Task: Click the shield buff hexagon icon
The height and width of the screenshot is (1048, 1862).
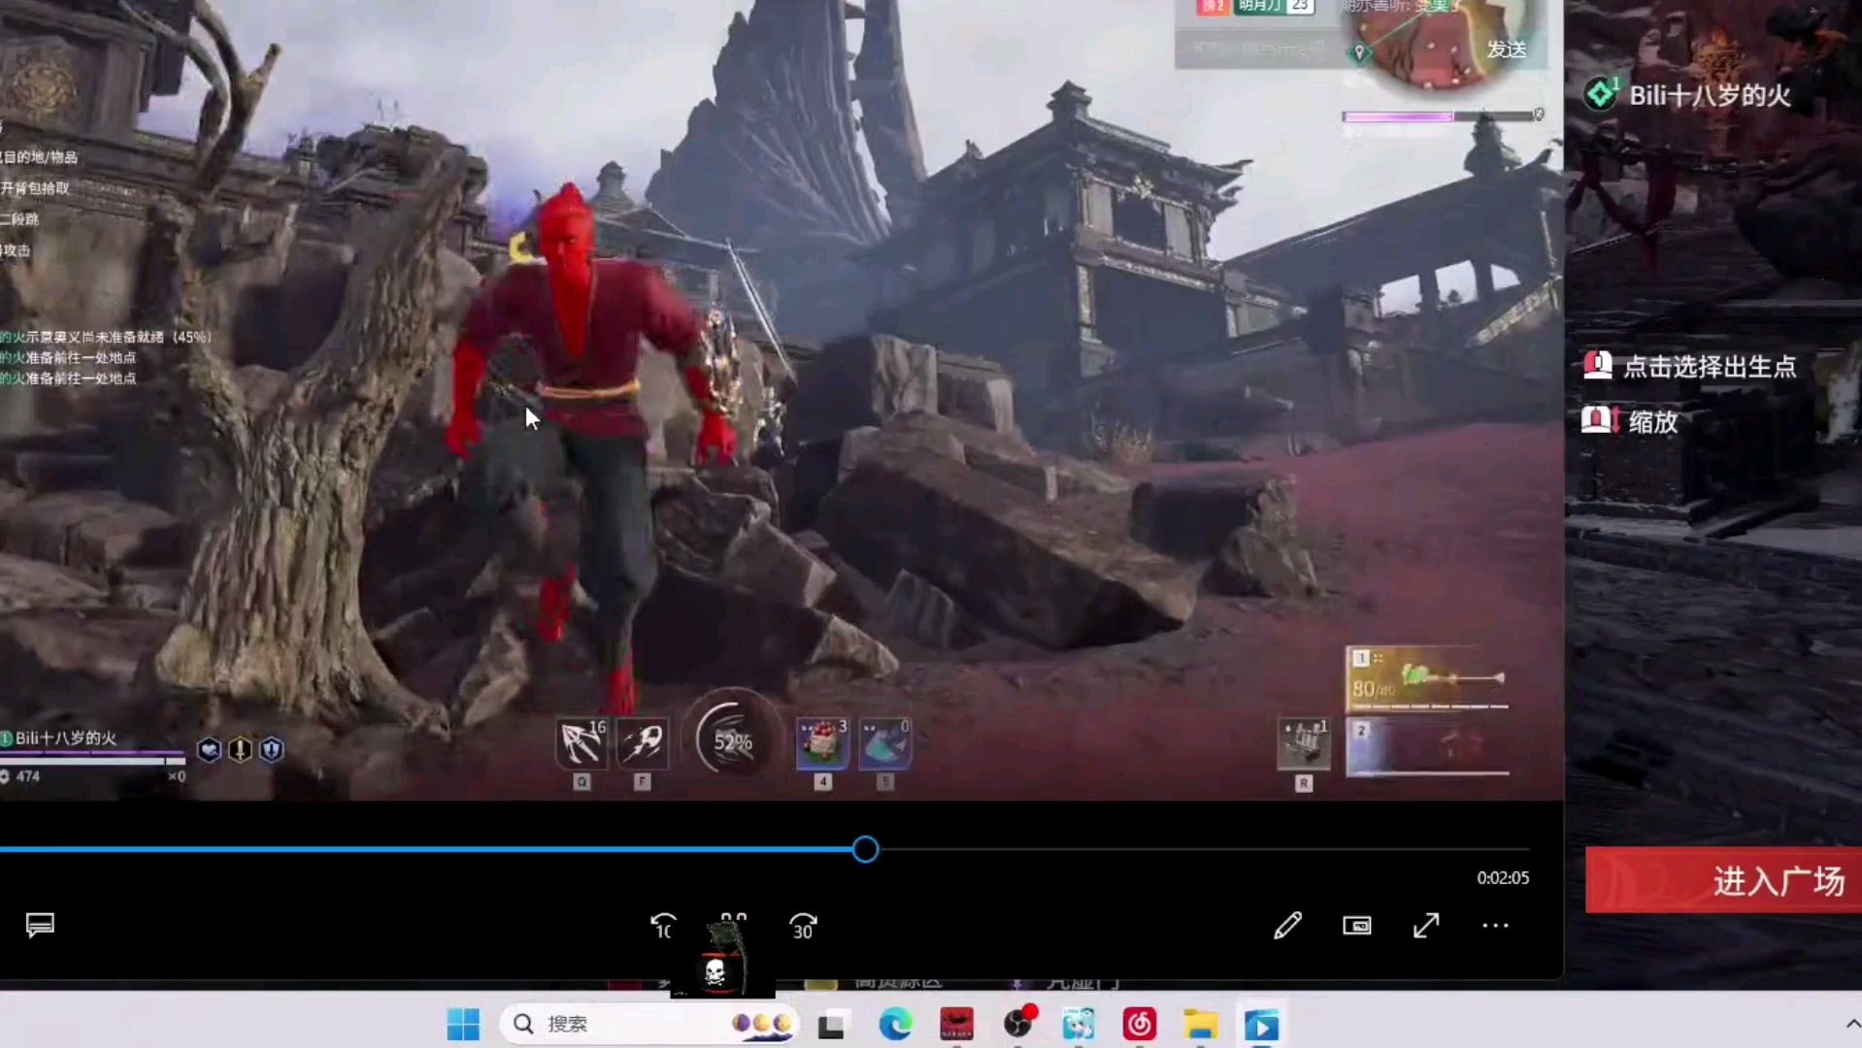Action: click(272, 749)
